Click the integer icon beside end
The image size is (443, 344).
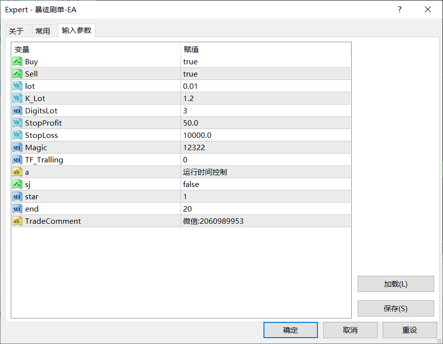[17, 209]
